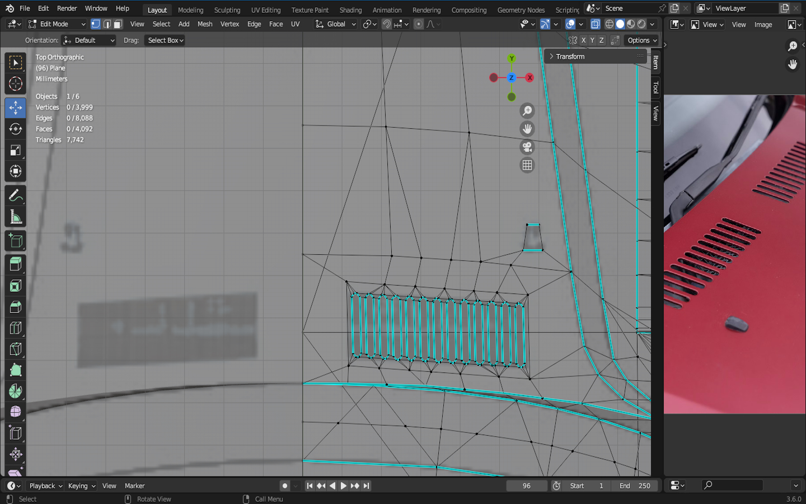Enable vertex select mode

point(96,24)
